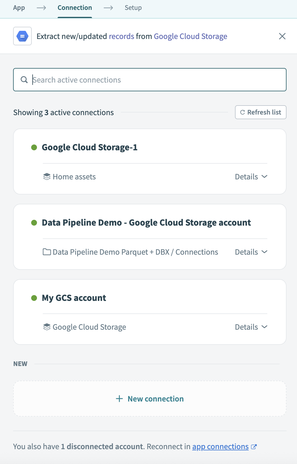Image resolution: width=297 pixels, height=464 pixels.
Task: Click the external link icon after app connections
Action: (254, 447)
